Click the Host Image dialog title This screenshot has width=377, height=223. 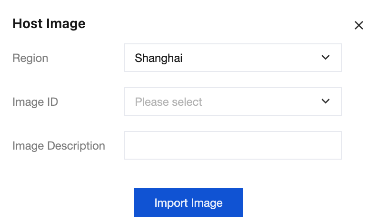49,23
